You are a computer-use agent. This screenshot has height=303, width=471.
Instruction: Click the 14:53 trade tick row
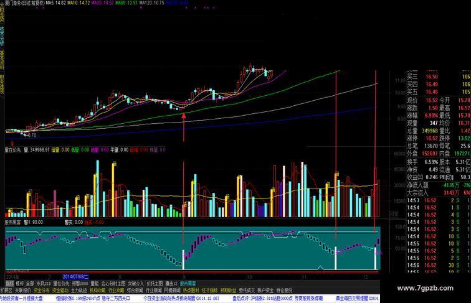[x=439, y=200]
